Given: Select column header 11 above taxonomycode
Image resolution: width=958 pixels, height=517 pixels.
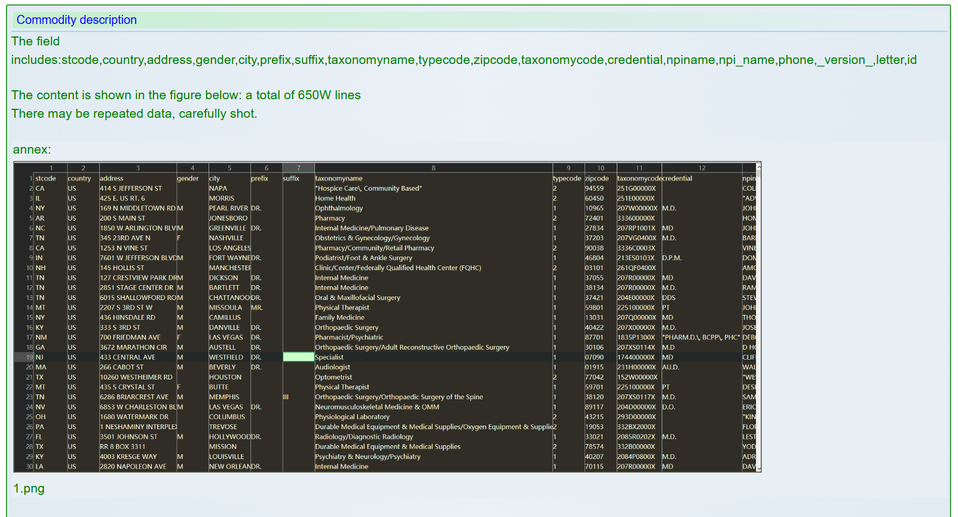Looking at the screenshot, I should [x=639, y=168].
